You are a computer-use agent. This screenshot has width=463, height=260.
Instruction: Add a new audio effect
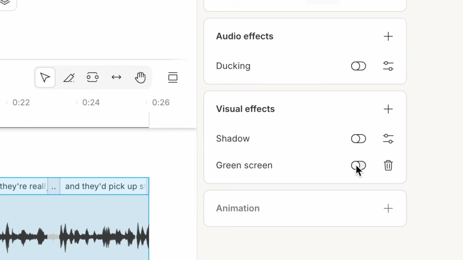click(x=388, y=36)
